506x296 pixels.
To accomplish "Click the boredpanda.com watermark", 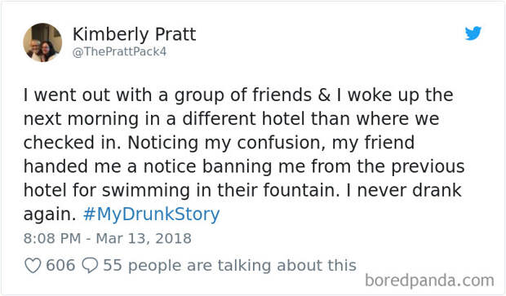I will (429, 281).
